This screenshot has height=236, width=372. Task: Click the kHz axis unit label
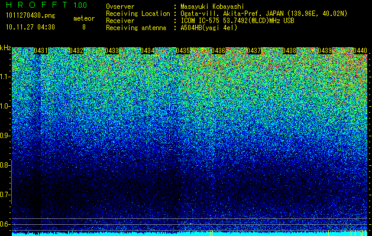[5, 48]
